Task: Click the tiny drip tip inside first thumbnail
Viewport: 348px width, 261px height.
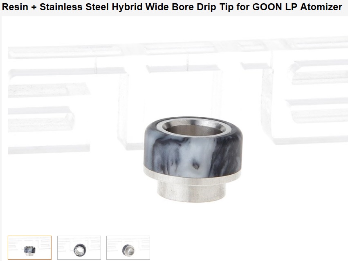Action: click(x=29, y=250)
